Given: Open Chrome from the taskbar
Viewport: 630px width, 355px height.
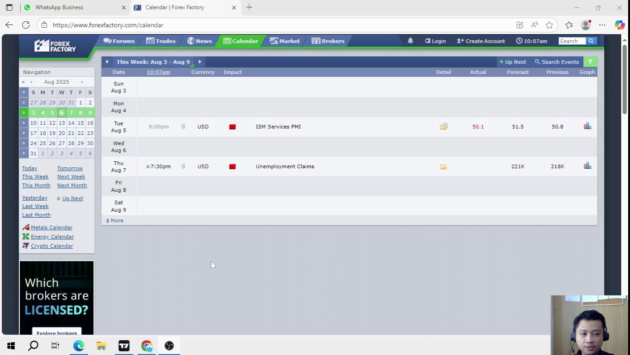Looking at the screenshot, I should click(x=147, y=346).
